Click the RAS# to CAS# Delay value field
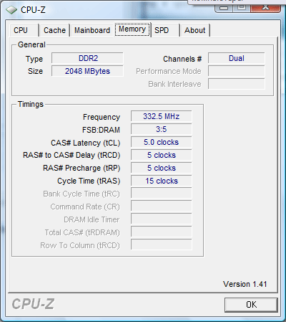 (x=162, y=155)
